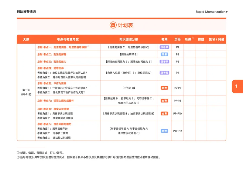
Task: Click 考查角度 2：身份对自然人犯罪认定的影响
Action: 62,77
